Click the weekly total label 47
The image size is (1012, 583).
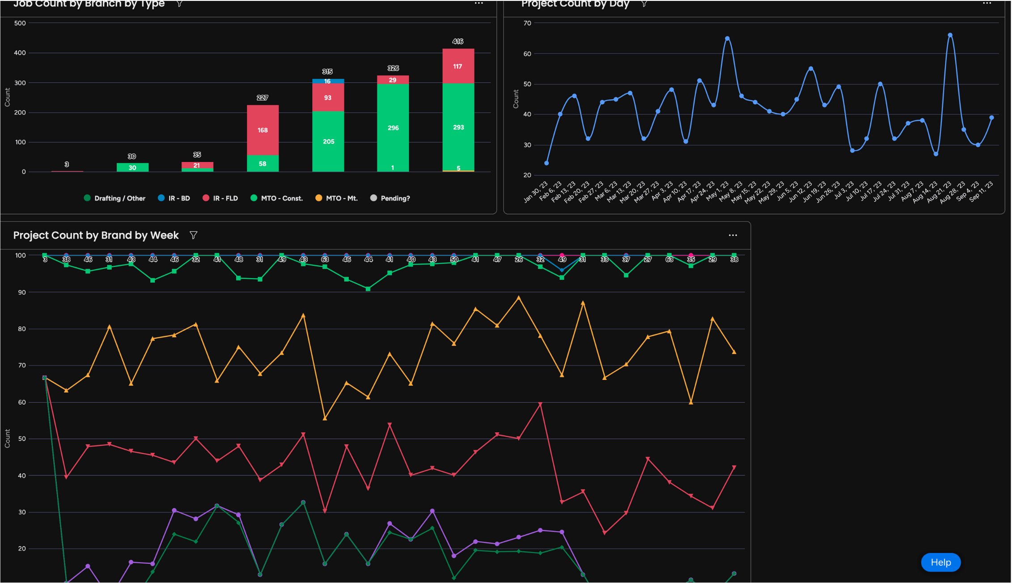497,260
